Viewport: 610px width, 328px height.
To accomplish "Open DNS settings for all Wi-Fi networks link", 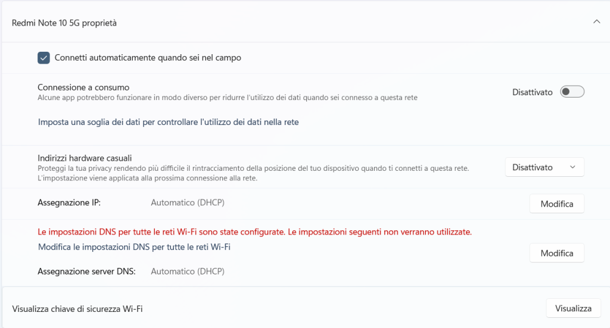I will [x=134, y=246].
